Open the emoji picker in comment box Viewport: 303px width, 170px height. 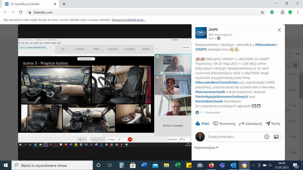(x=267, y=137)
